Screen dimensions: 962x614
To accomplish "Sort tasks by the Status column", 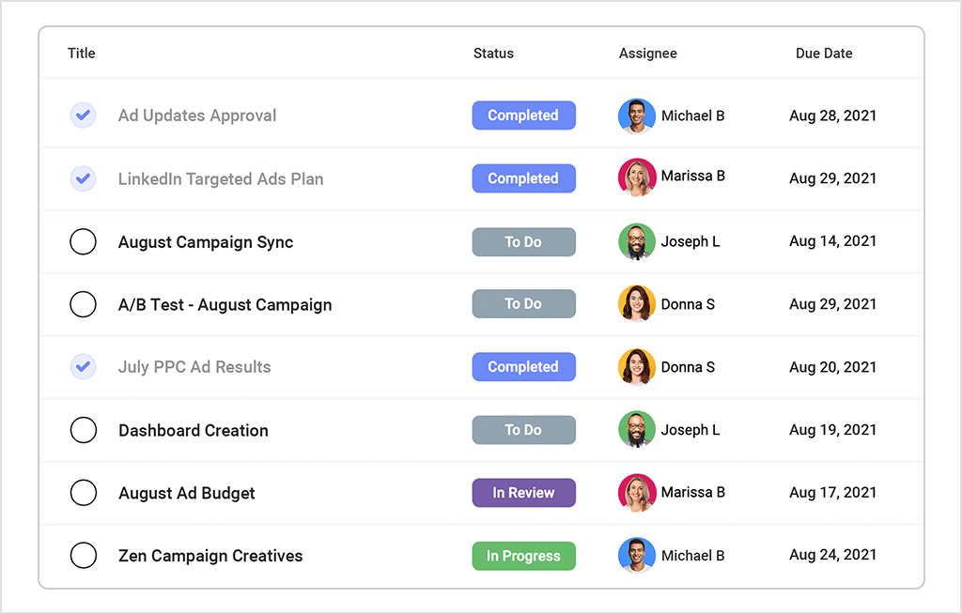I will coord(493,54).
